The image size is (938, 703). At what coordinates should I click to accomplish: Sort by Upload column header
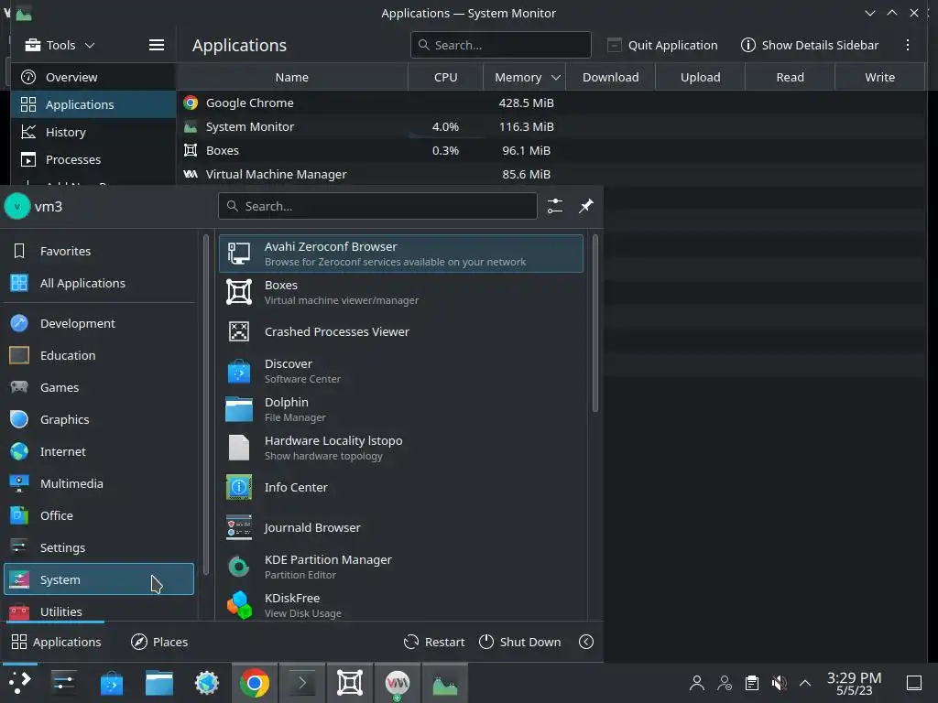[701, 77]
